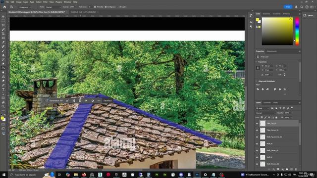
Task: Open the Filter menu
Action: (x=45, y=2)
